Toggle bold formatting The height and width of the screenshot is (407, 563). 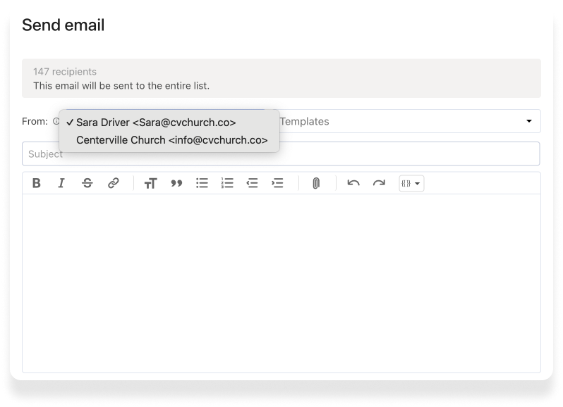[x=37, y=183]
